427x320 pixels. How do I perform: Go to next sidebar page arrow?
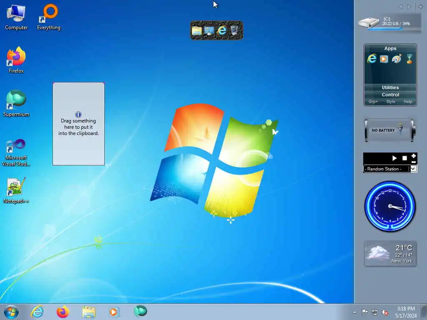tap(409, 7)
